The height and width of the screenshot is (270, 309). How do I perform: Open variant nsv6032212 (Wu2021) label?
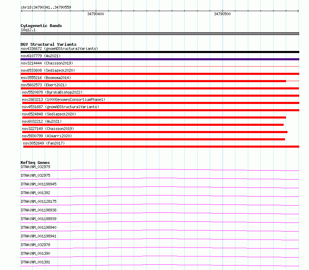[x=42, y=121]
